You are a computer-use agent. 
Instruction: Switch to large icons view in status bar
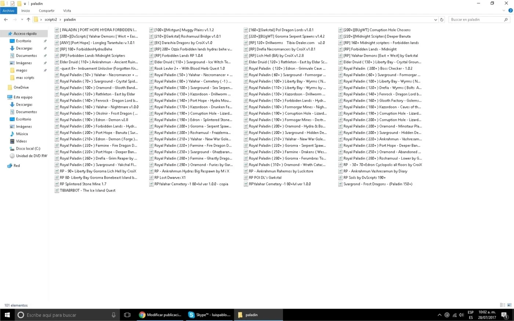click(x=509, y=305)
